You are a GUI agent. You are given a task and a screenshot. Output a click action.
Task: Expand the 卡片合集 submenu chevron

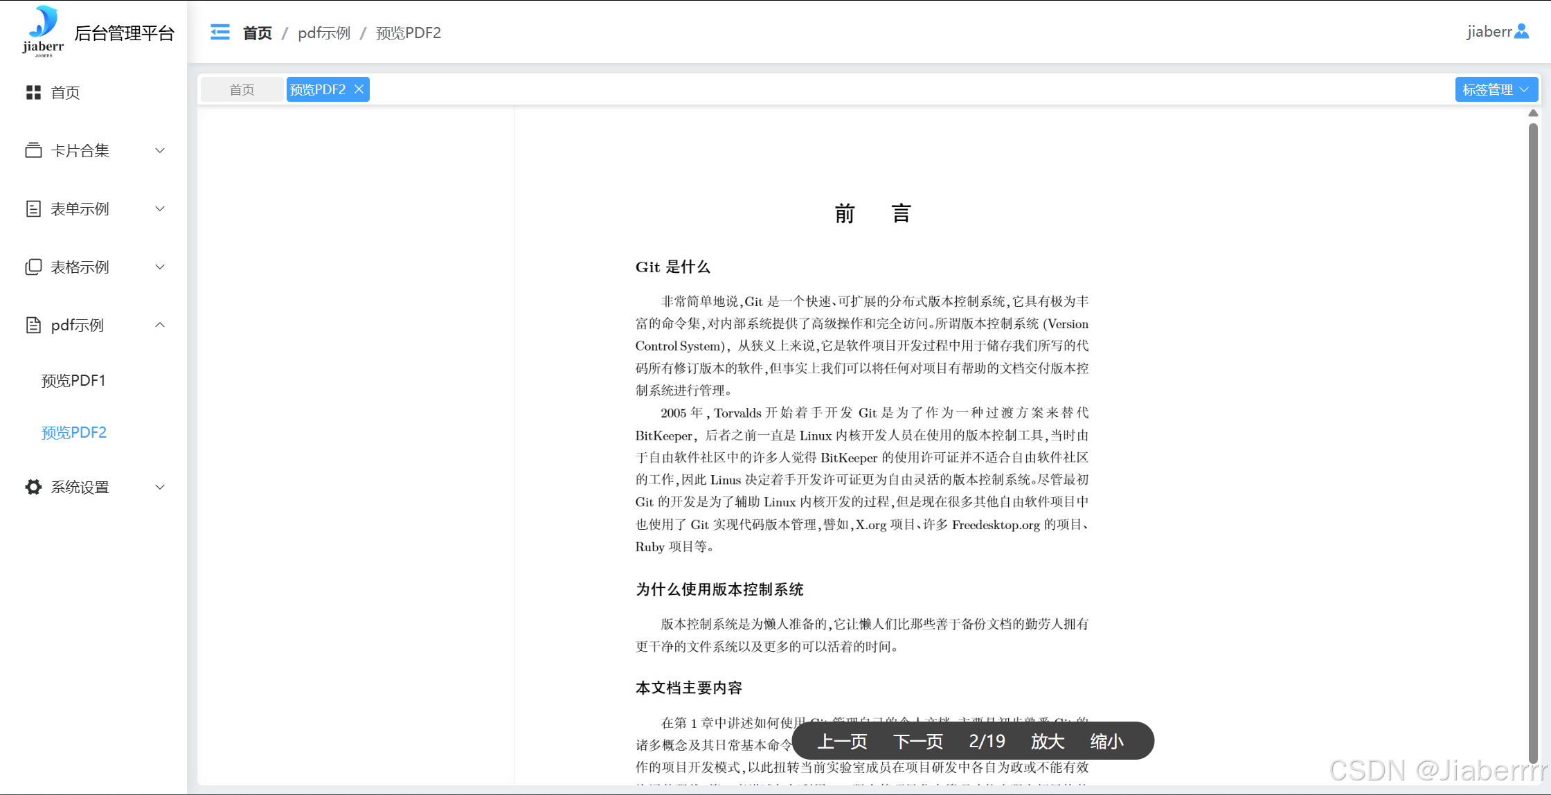coord(160,150)
